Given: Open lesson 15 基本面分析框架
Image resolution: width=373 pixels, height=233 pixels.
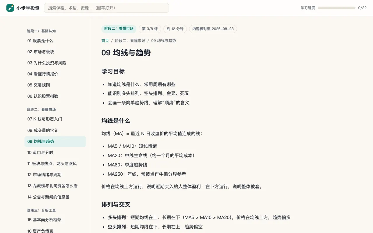Looking at the screenshot, I should 55,220.
